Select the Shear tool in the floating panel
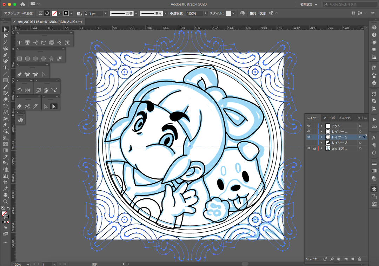The height and width of the screenshot is (266, 379). coord(46,90)
